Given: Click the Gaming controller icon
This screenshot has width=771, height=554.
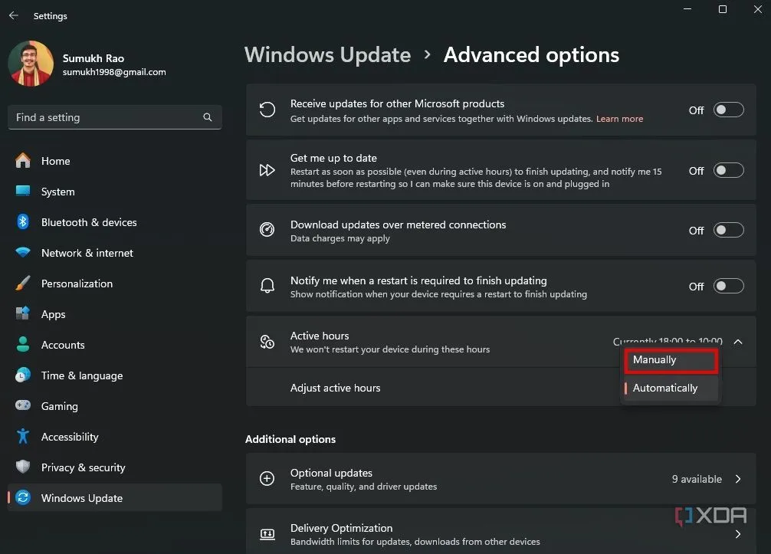Looking at the screenshot, I should coord(23,405).
